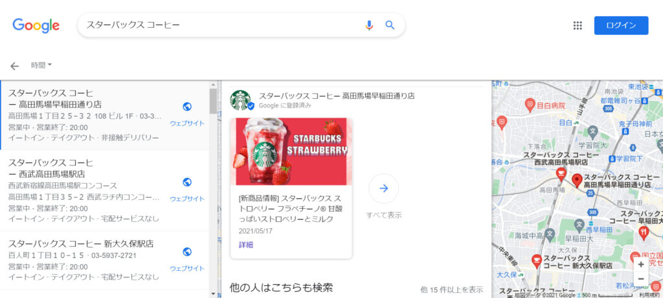Screen dimensions: 663x298
Task: Open the Google apps grid
Action: [x=578, y=25]
